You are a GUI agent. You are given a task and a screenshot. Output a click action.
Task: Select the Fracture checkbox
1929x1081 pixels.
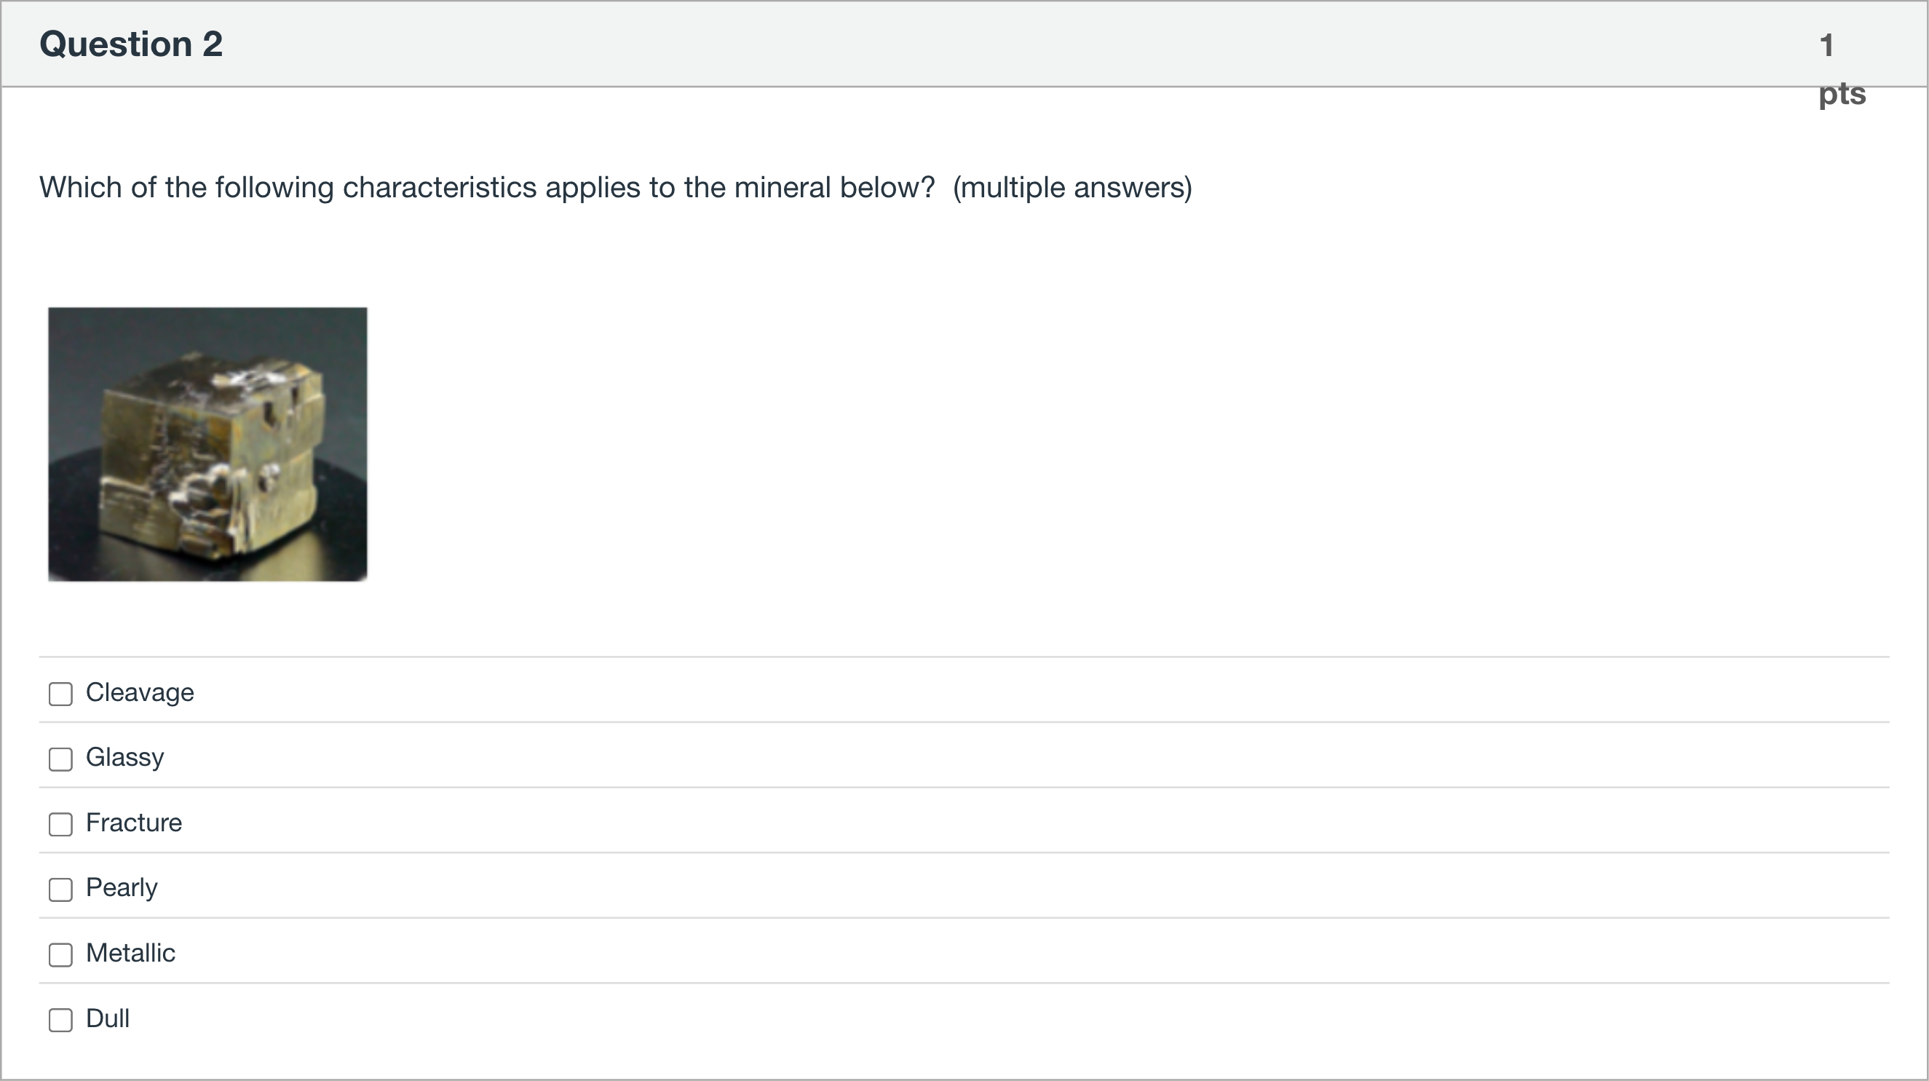[x=60, y=824]
